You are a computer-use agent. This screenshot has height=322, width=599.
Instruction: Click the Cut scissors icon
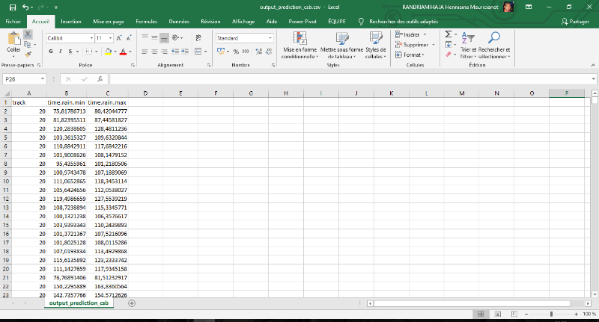tap(28, 35)
